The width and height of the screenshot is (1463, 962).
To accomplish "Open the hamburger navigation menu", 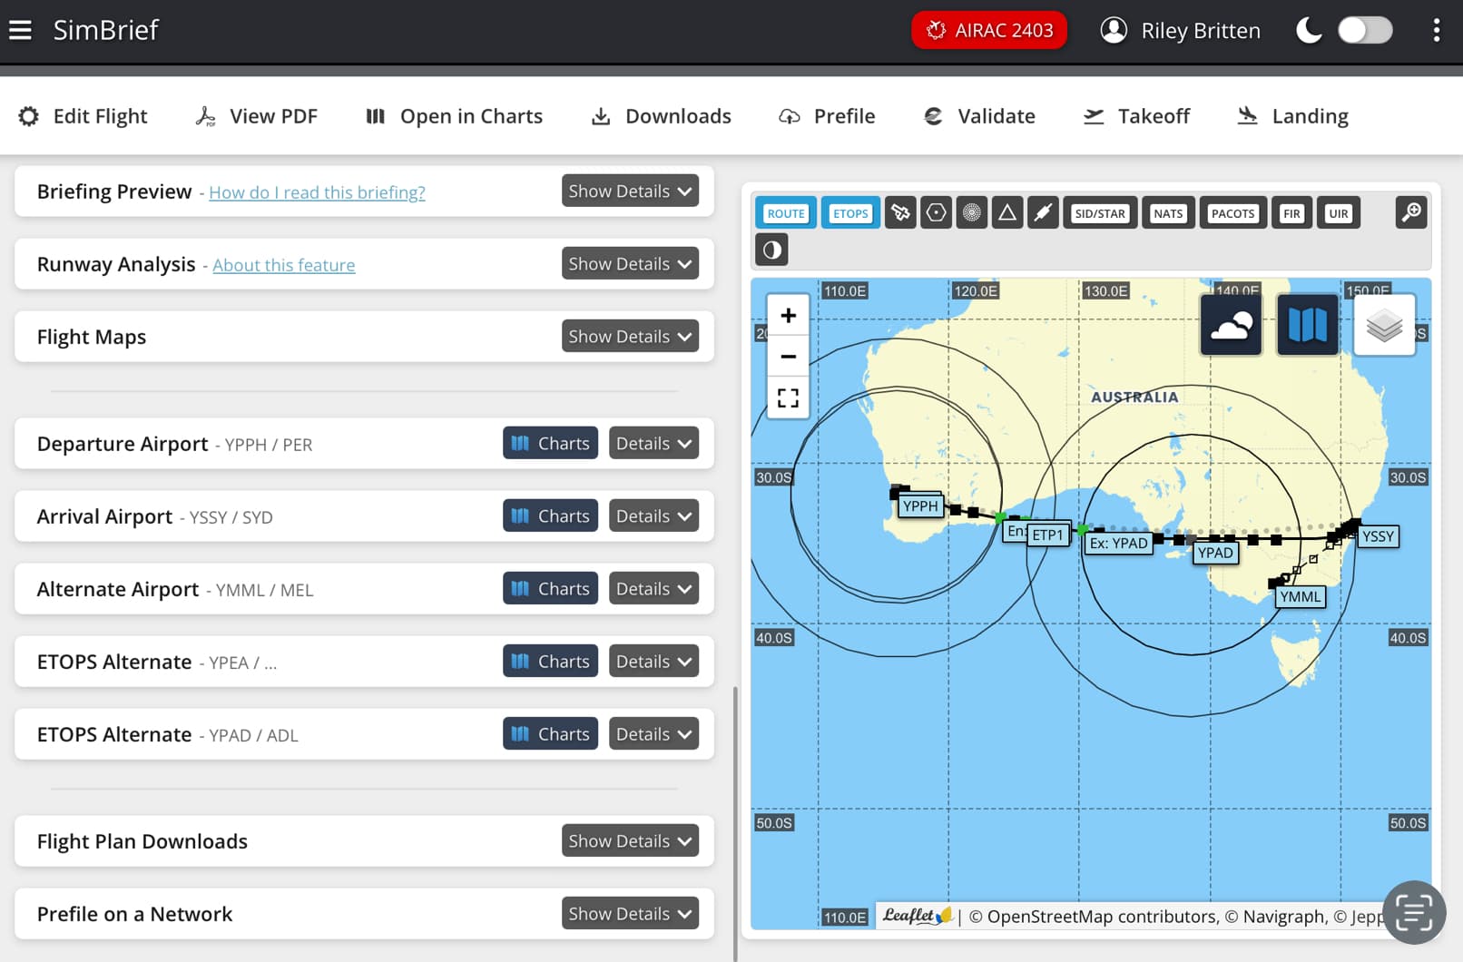I will coord(20,30).
